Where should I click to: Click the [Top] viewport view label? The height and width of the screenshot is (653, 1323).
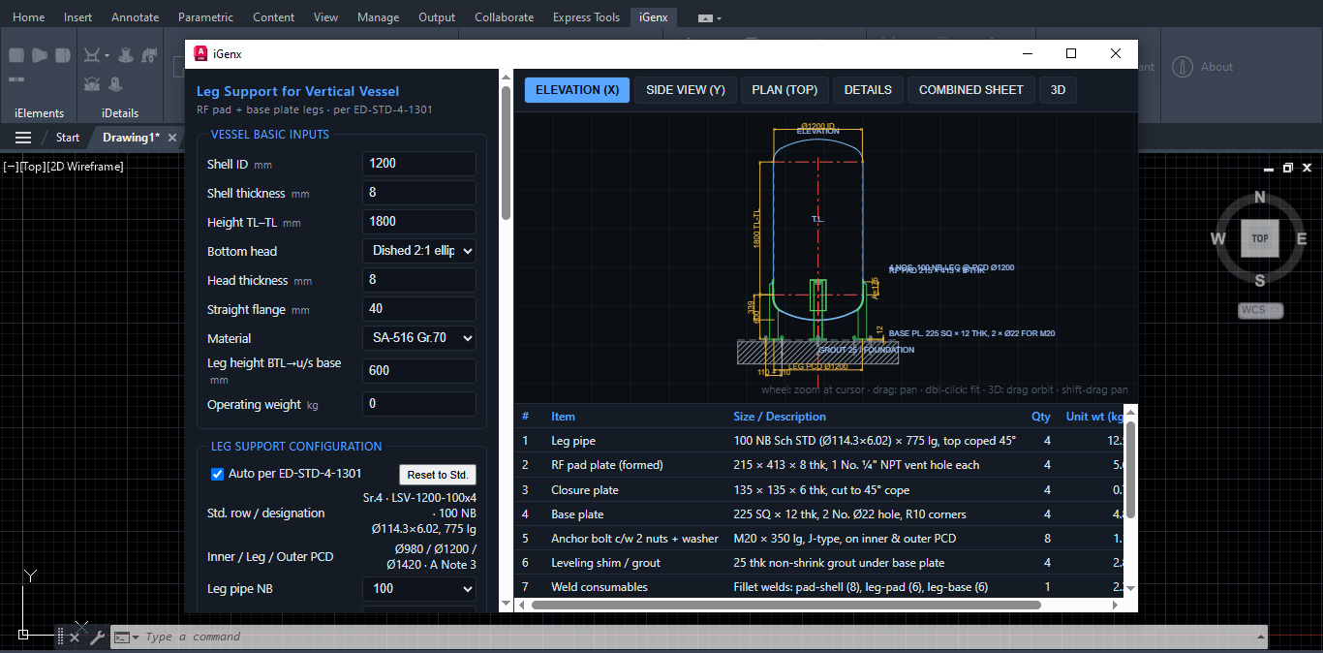[x=31, y=167]
